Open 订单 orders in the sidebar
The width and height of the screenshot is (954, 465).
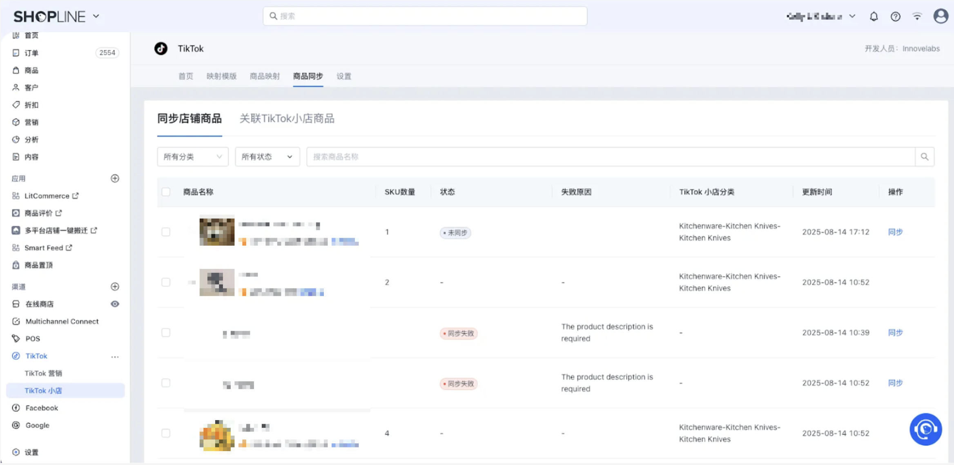point(31,53)
